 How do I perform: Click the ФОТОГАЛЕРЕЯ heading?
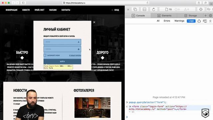84,90
